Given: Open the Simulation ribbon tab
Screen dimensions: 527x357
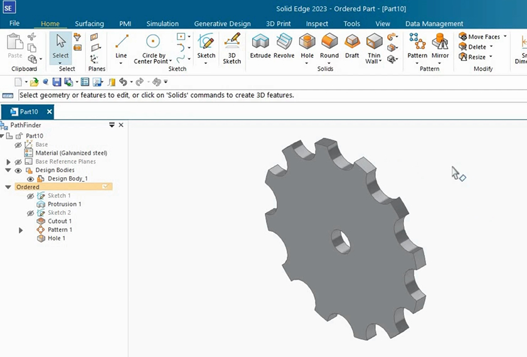Looking at the screenshot, I should tap(162, 24).
